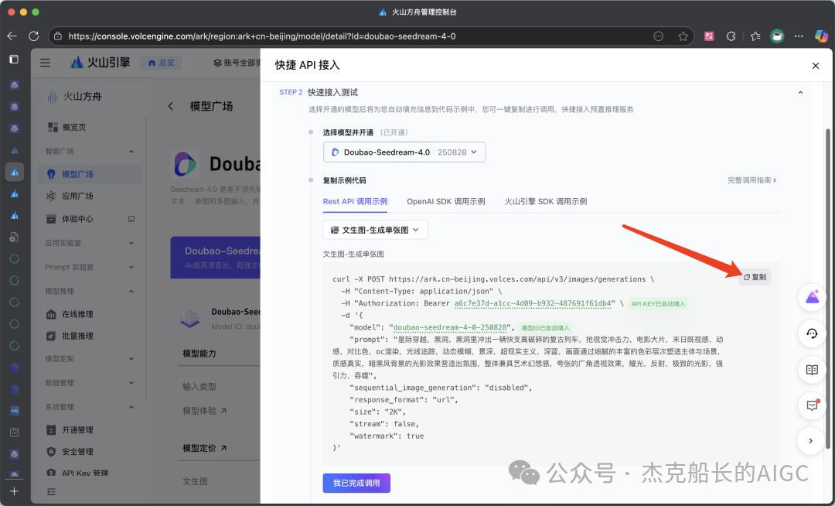The width and height of the screenshot is (835, 506).
Task: Bookmark page with star icon
Action: 683,36
